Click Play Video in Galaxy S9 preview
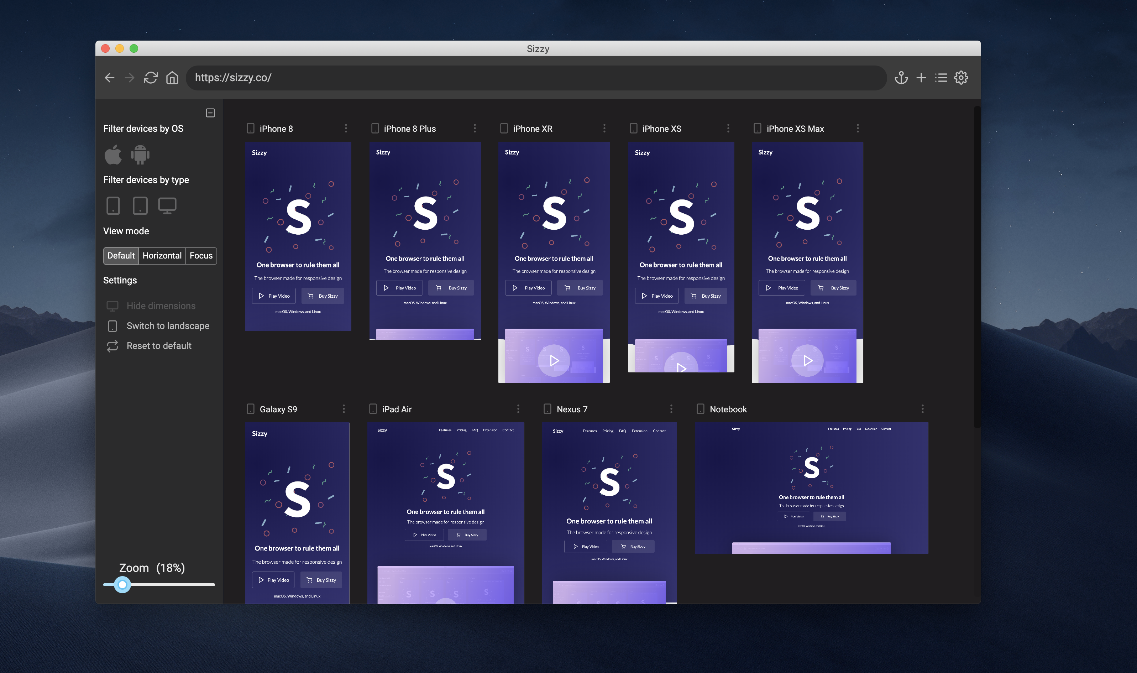Screen dimensions: 1137x673 click(x=273, y=580)
